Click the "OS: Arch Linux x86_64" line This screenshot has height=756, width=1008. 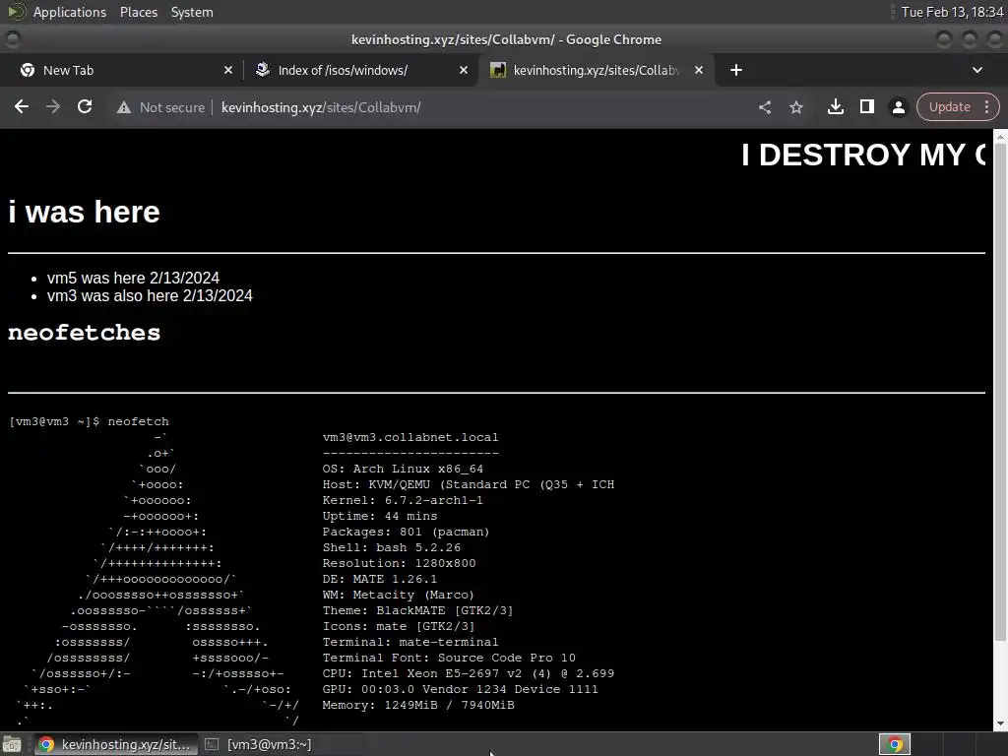click(x=403, y=469)
